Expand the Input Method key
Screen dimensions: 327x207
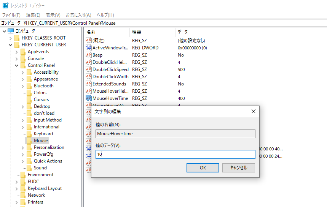pyautogui.click(x=23, y=120)
